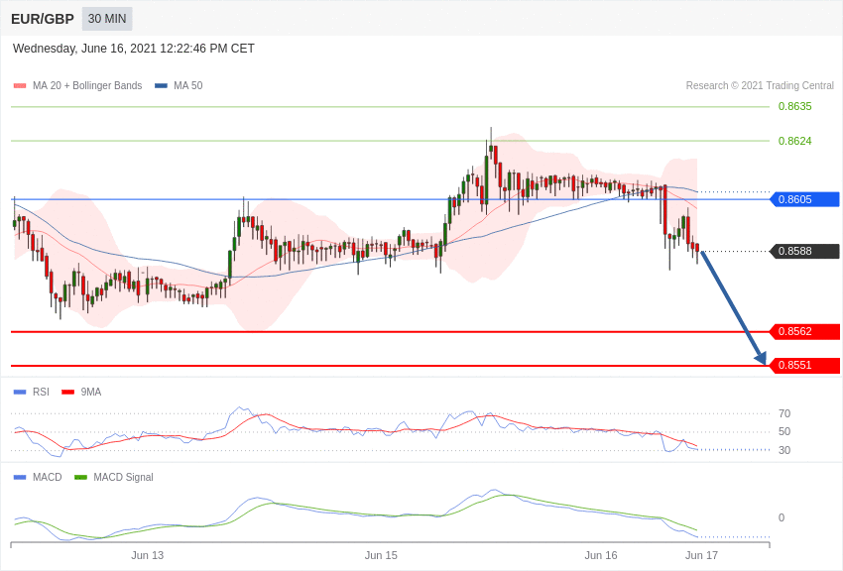Image resolution: width=843 pixels, height=571 pixels.
Task: Click the RSI legend label
Action: 41,393
